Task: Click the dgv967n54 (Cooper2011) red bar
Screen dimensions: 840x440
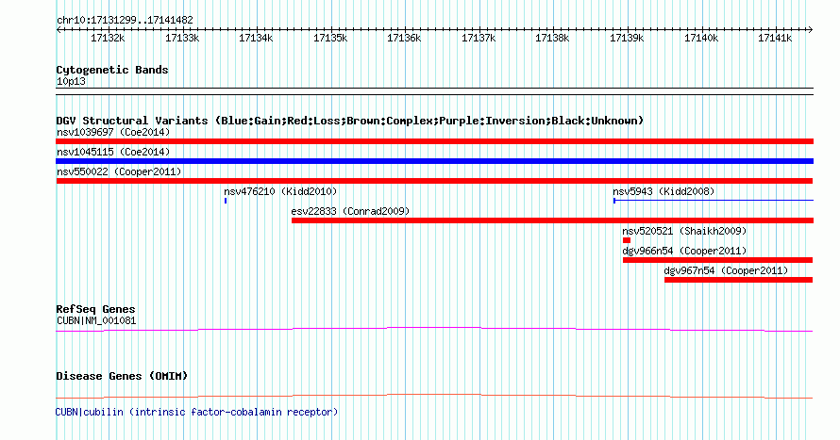Action: pyautogui.click(x=738, y=280)
